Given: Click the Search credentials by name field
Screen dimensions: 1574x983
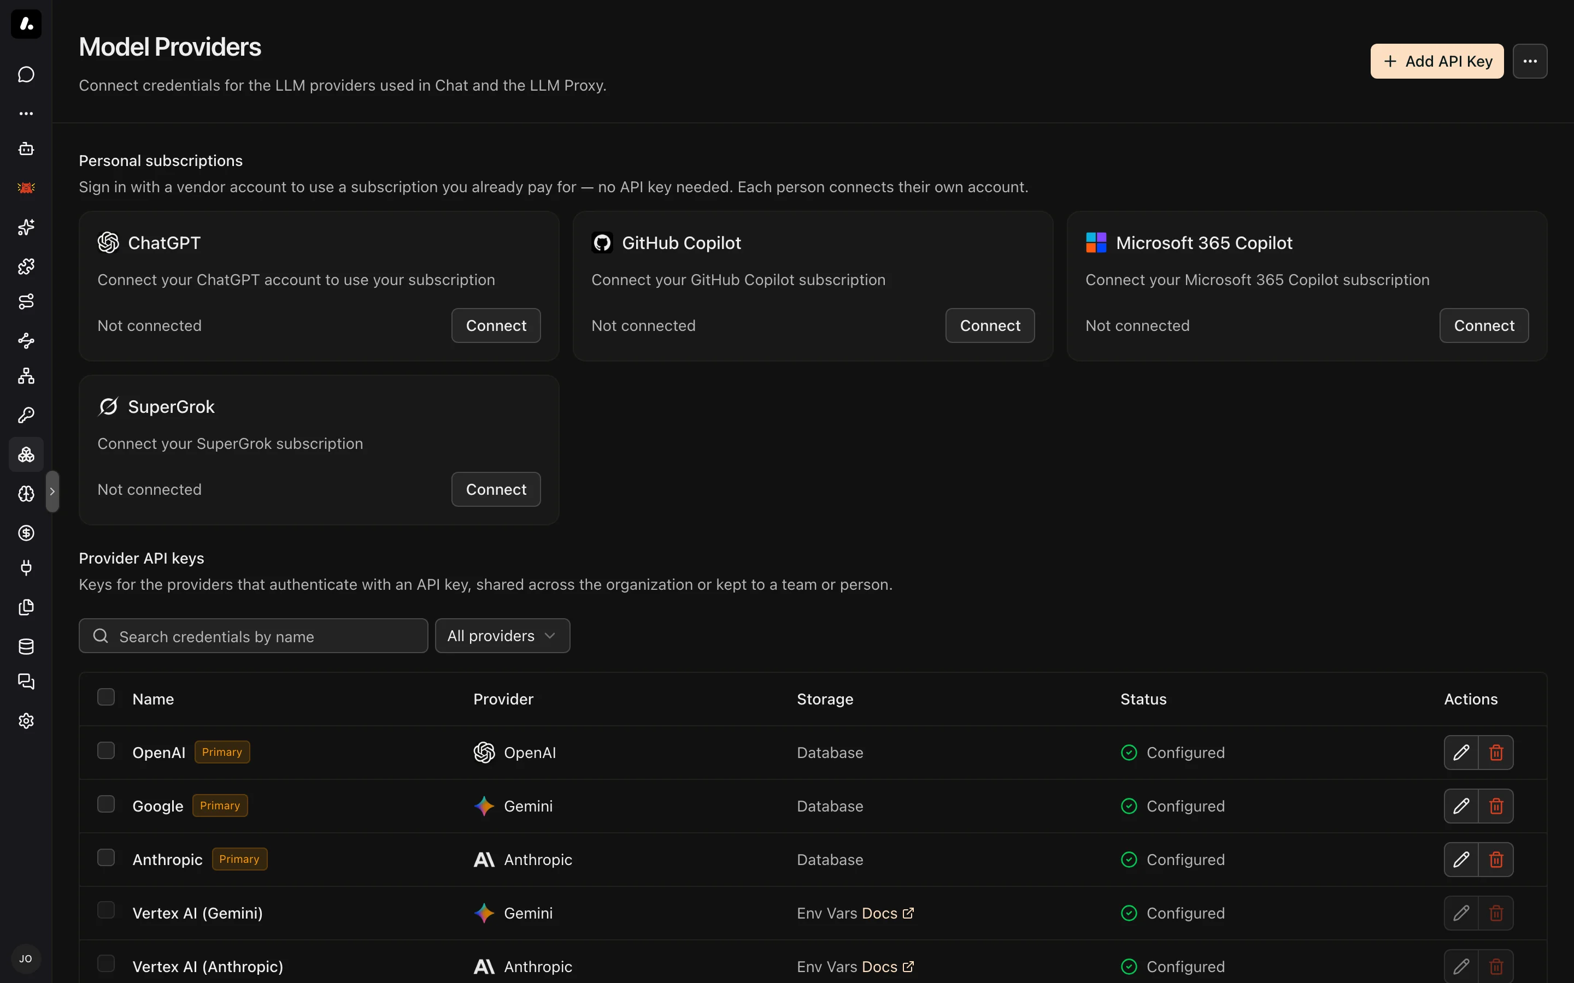Looking at the screenshot, I should tap(253, 636).
